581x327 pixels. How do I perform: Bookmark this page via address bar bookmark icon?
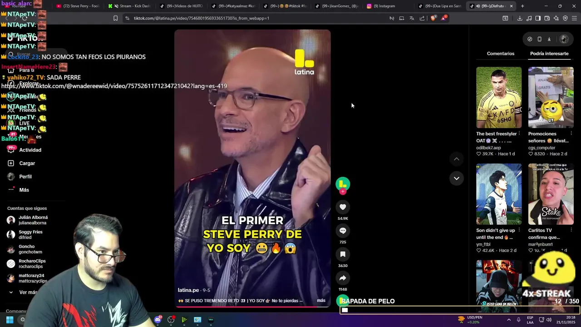[115, 18]
